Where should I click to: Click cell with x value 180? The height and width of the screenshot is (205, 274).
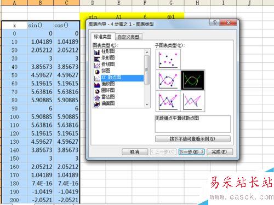pos(14,183)
